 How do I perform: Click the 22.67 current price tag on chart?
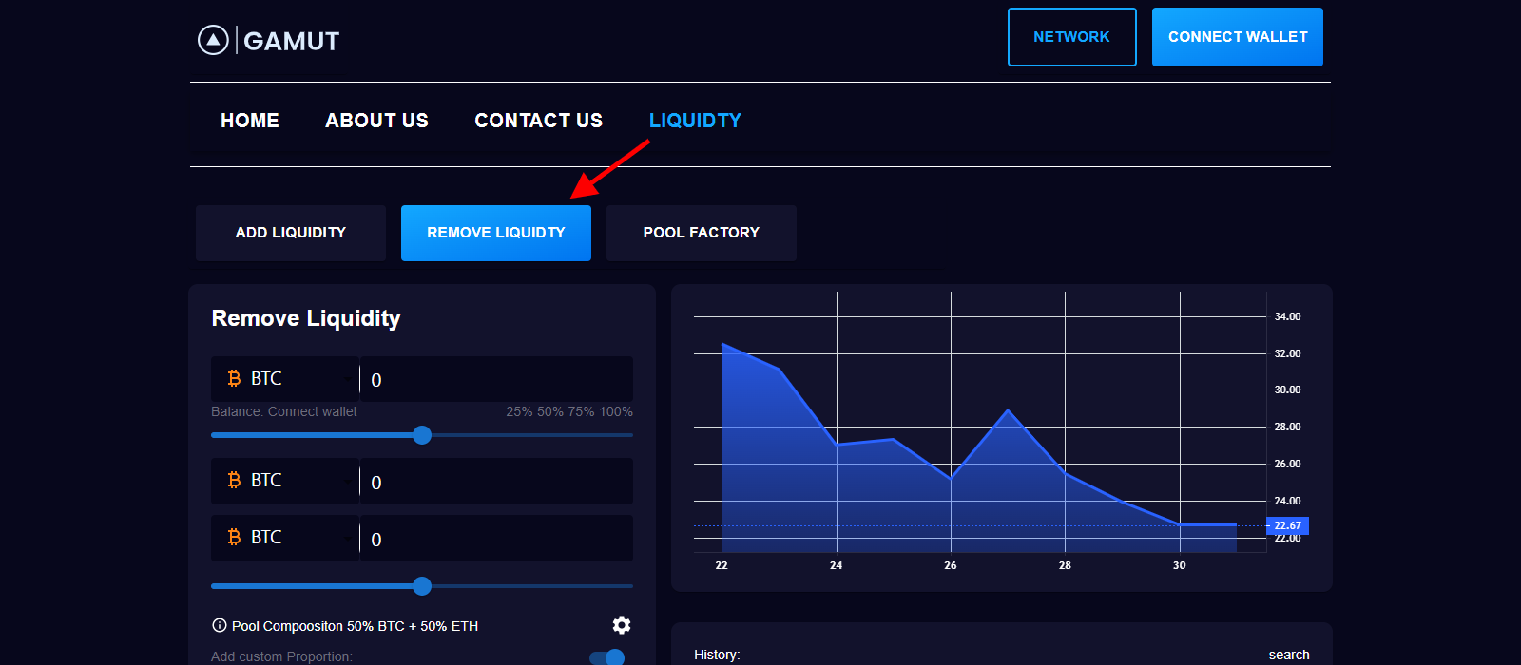1287,525
